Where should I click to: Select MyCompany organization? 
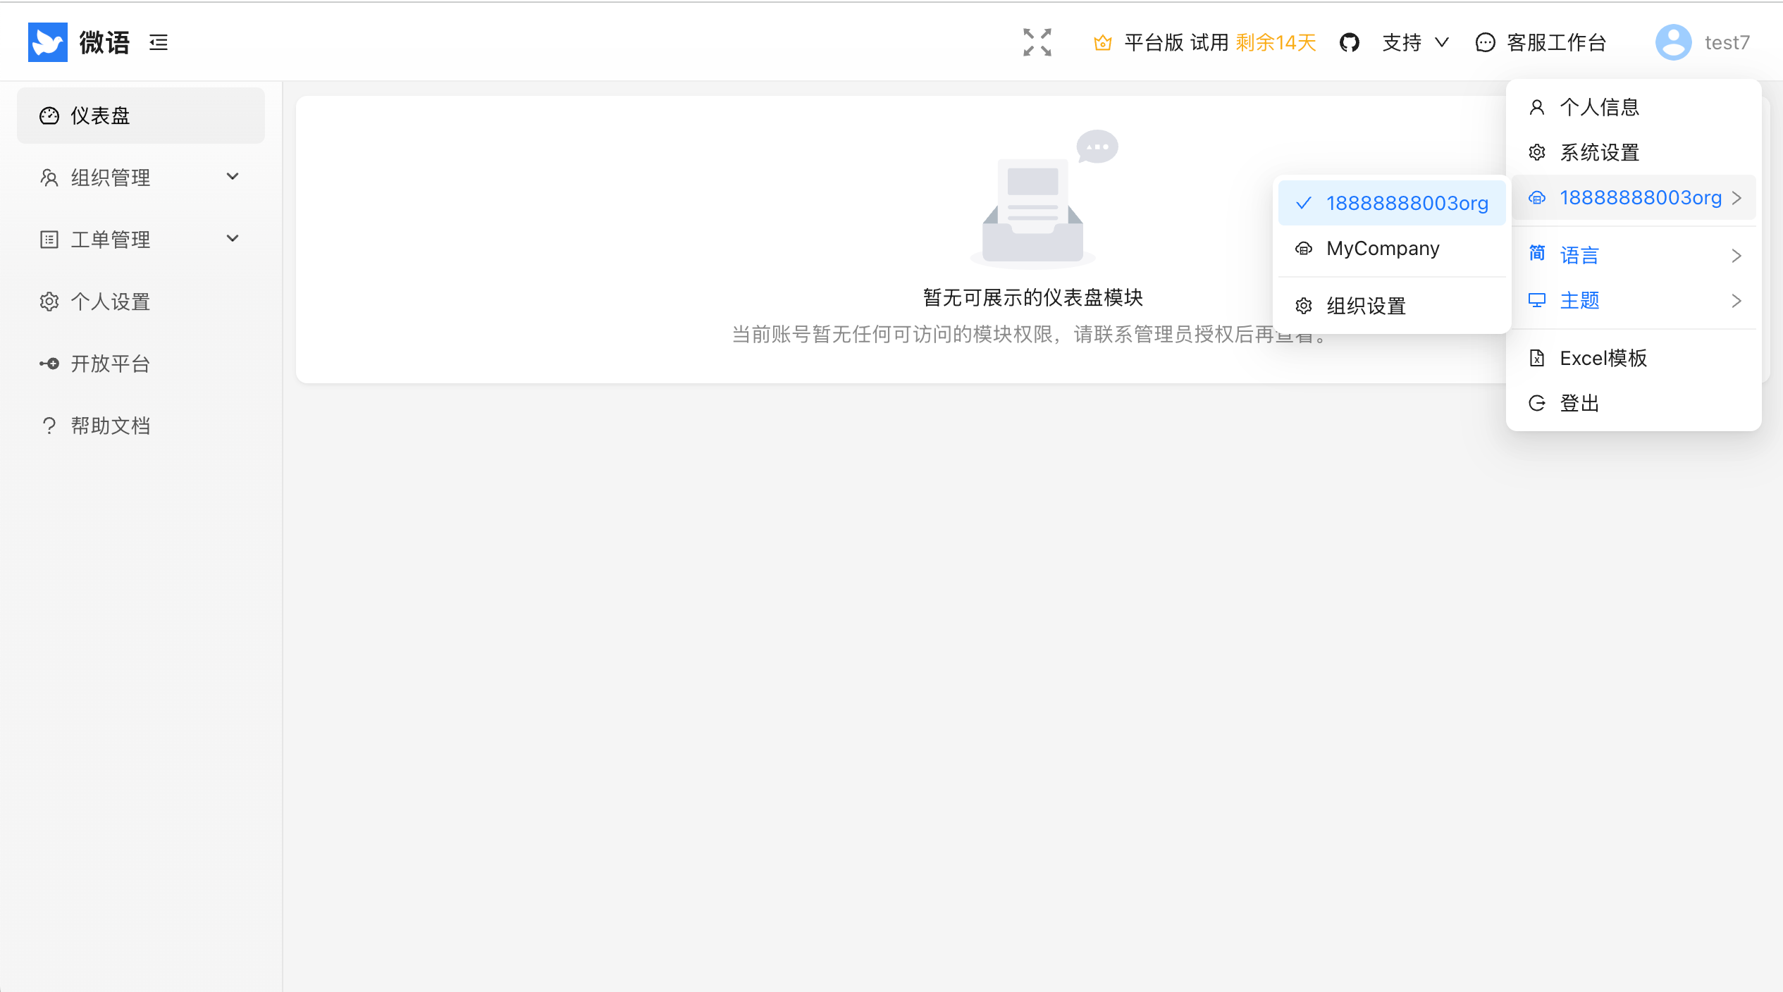(1392, 248)
